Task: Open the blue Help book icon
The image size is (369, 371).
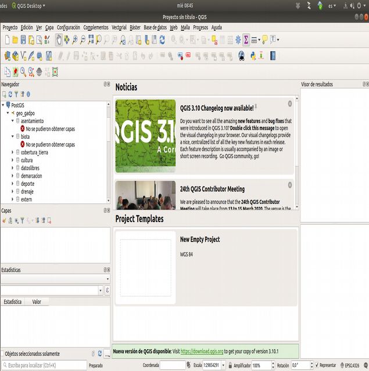Action: [273, 56]
